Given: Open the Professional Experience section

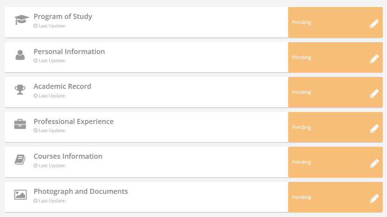Looking at the screenshot, I should point(74,122).
